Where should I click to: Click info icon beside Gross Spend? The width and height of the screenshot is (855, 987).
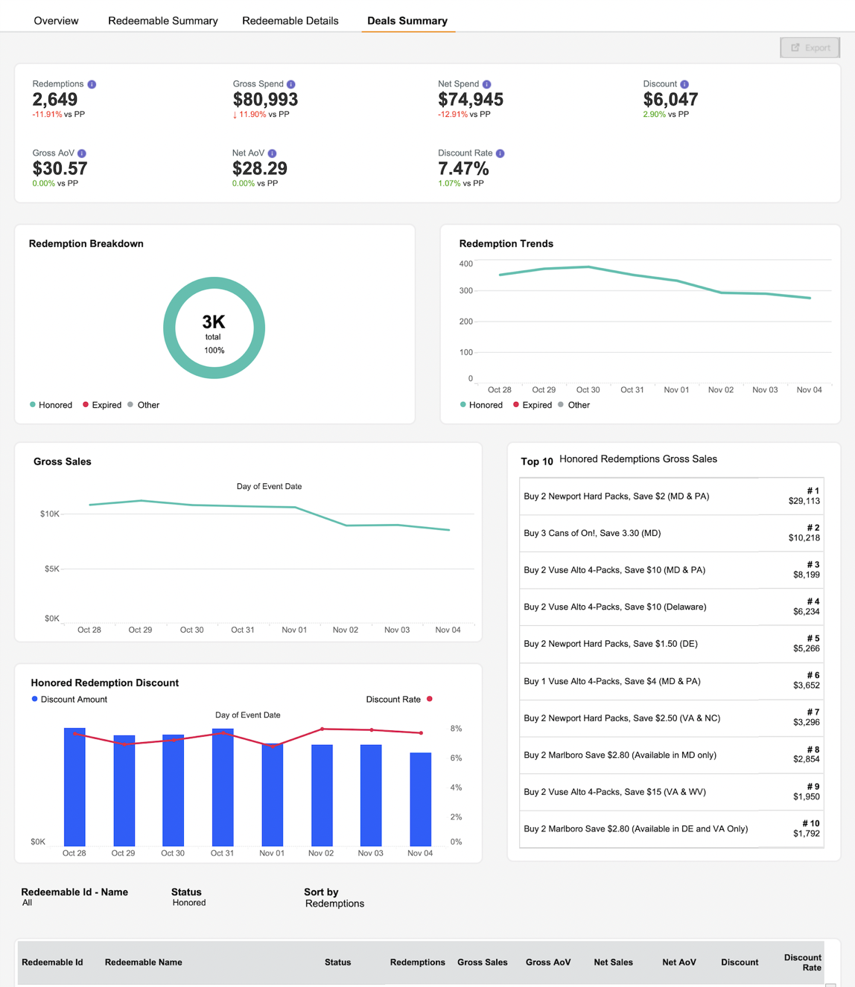click(291, 84)
